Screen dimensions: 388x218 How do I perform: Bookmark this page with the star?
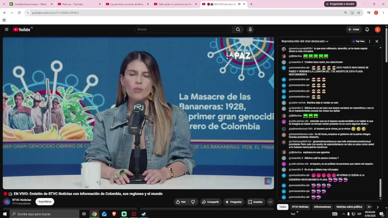[359, 13]
